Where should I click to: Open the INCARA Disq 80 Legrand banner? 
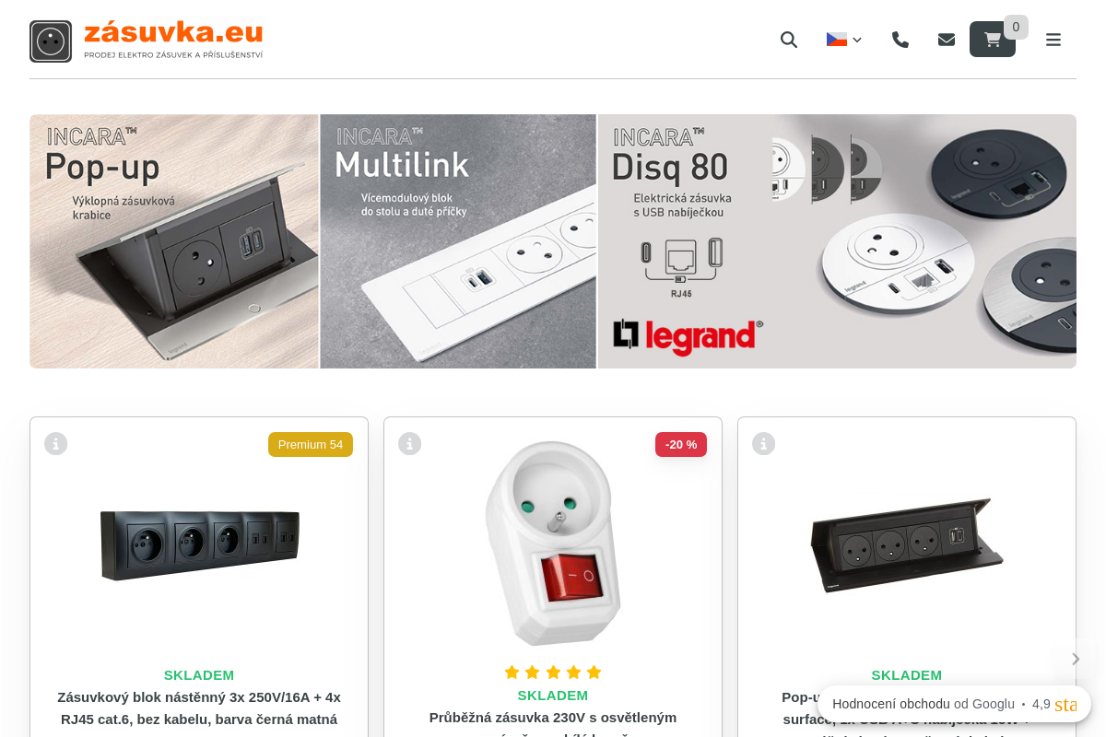[x=837, y=241]
